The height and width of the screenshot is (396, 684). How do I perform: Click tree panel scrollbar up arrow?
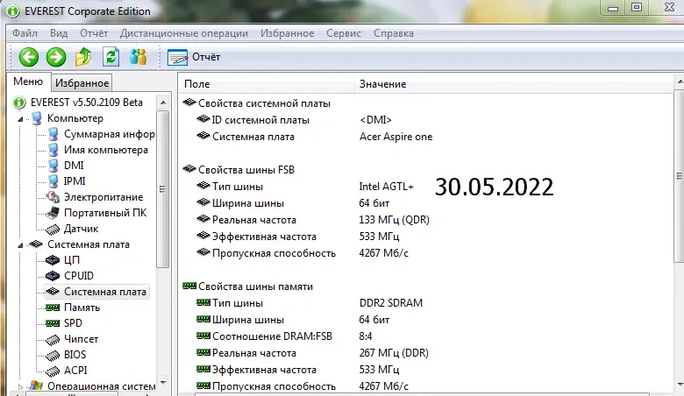[x=163, y=103]
